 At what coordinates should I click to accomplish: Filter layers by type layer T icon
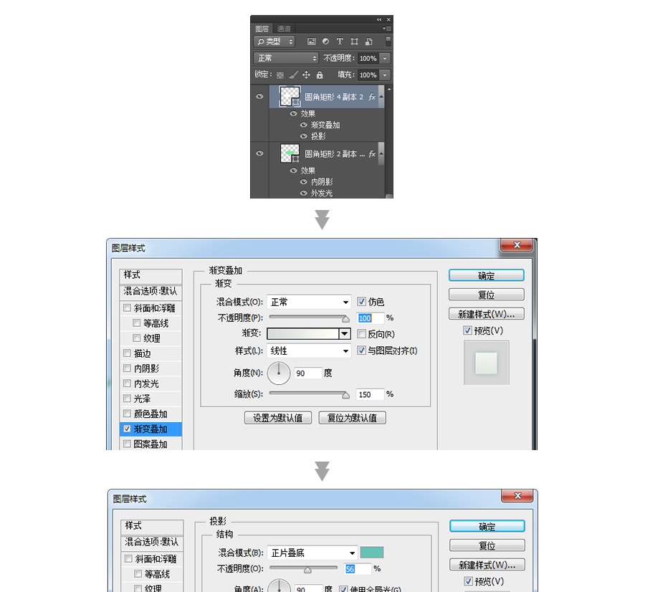tap(340, 42)
